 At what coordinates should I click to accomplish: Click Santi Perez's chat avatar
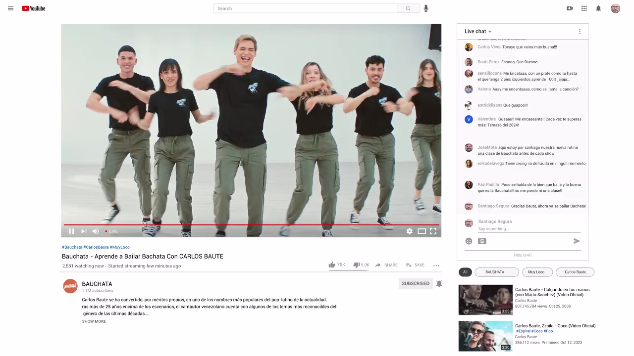[469, 62]
